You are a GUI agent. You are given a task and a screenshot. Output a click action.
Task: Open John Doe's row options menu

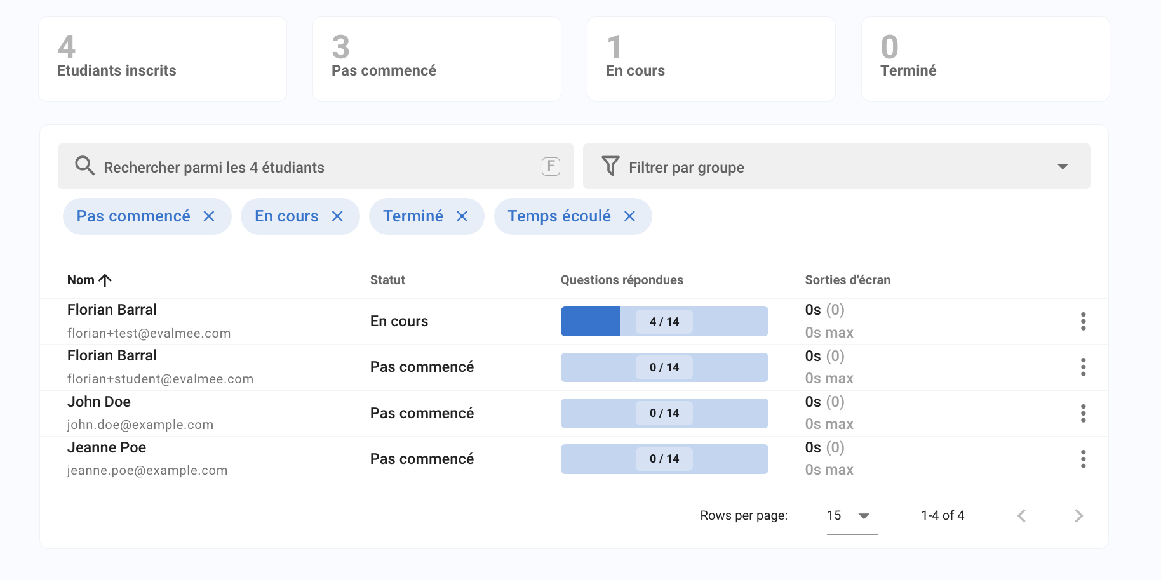pos(1083,413)
